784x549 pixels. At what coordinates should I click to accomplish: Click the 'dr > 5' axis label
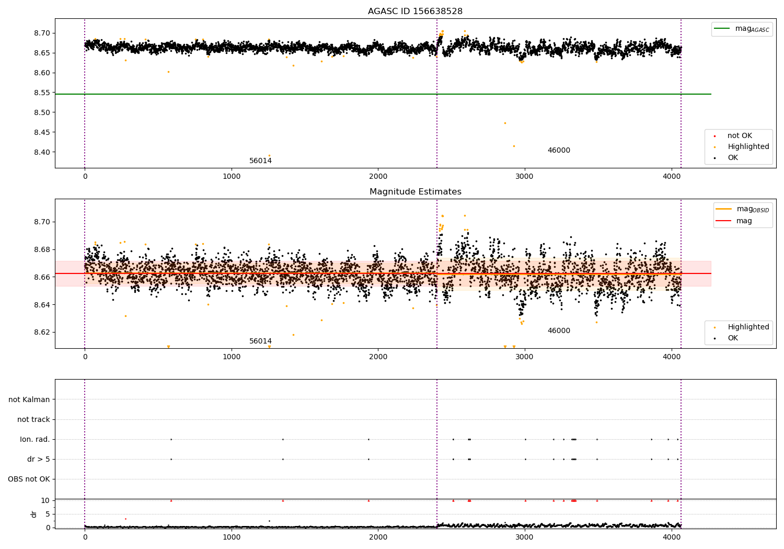(39, 460)
